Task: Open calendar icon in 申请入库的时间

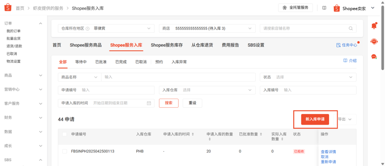Action: click(149, 103)
